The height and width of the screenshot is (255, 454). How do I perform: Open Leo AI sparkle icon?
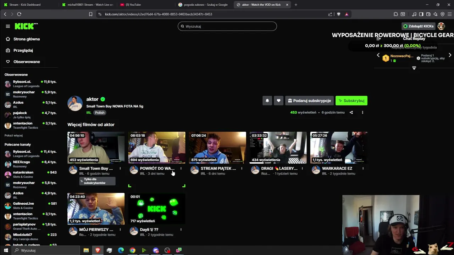(435, 14)
